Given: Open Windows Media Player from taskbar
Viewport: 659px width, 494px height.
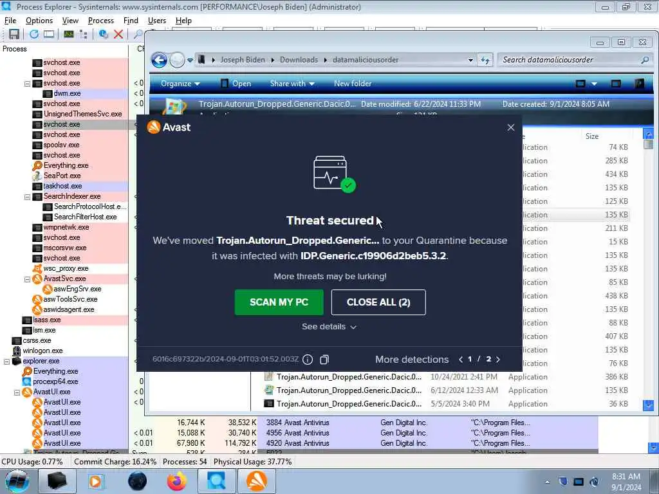Looking at the screenshot, I should tap(96, 481).
